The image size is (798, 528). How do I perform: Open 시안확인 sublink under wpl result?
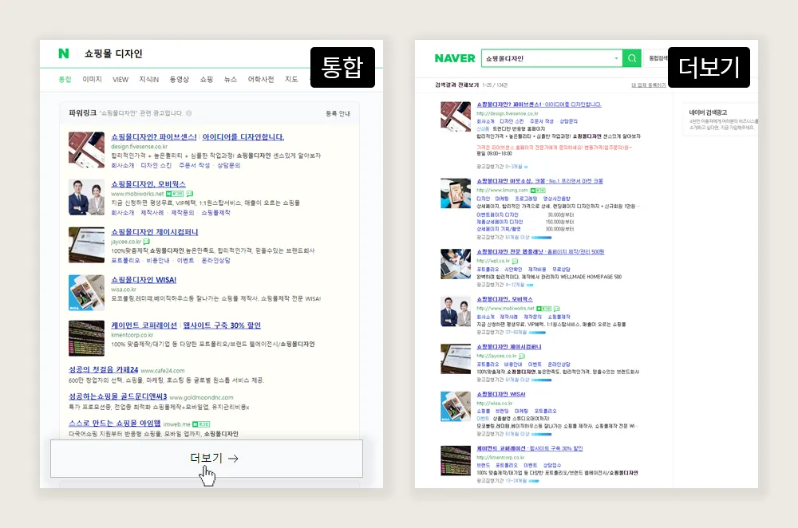(x=513, y=270)
